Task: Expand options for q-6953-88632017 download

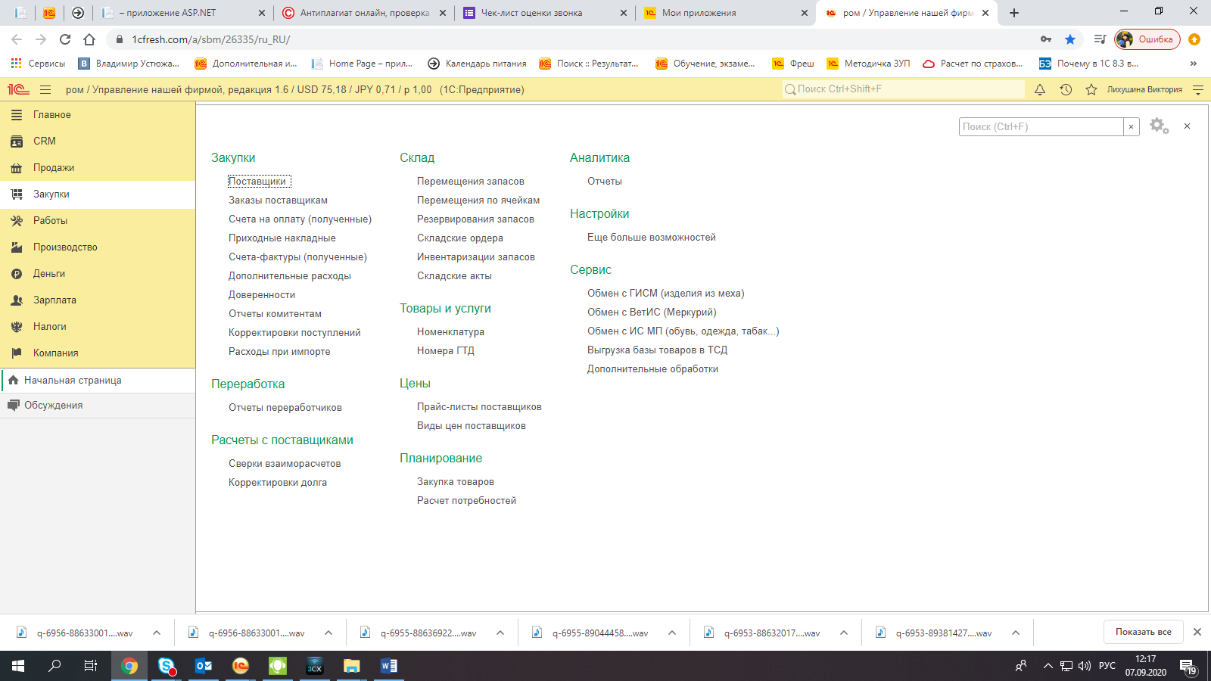Action: tap(843, 633)
